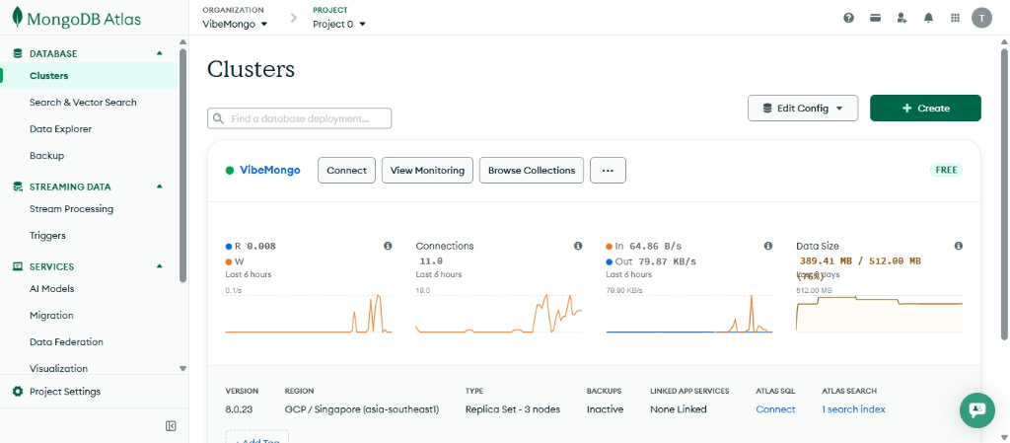This screenshot has width=1010, height=443.
Task: Open the notifications bell icon
Action: click(x=928, y=18)
